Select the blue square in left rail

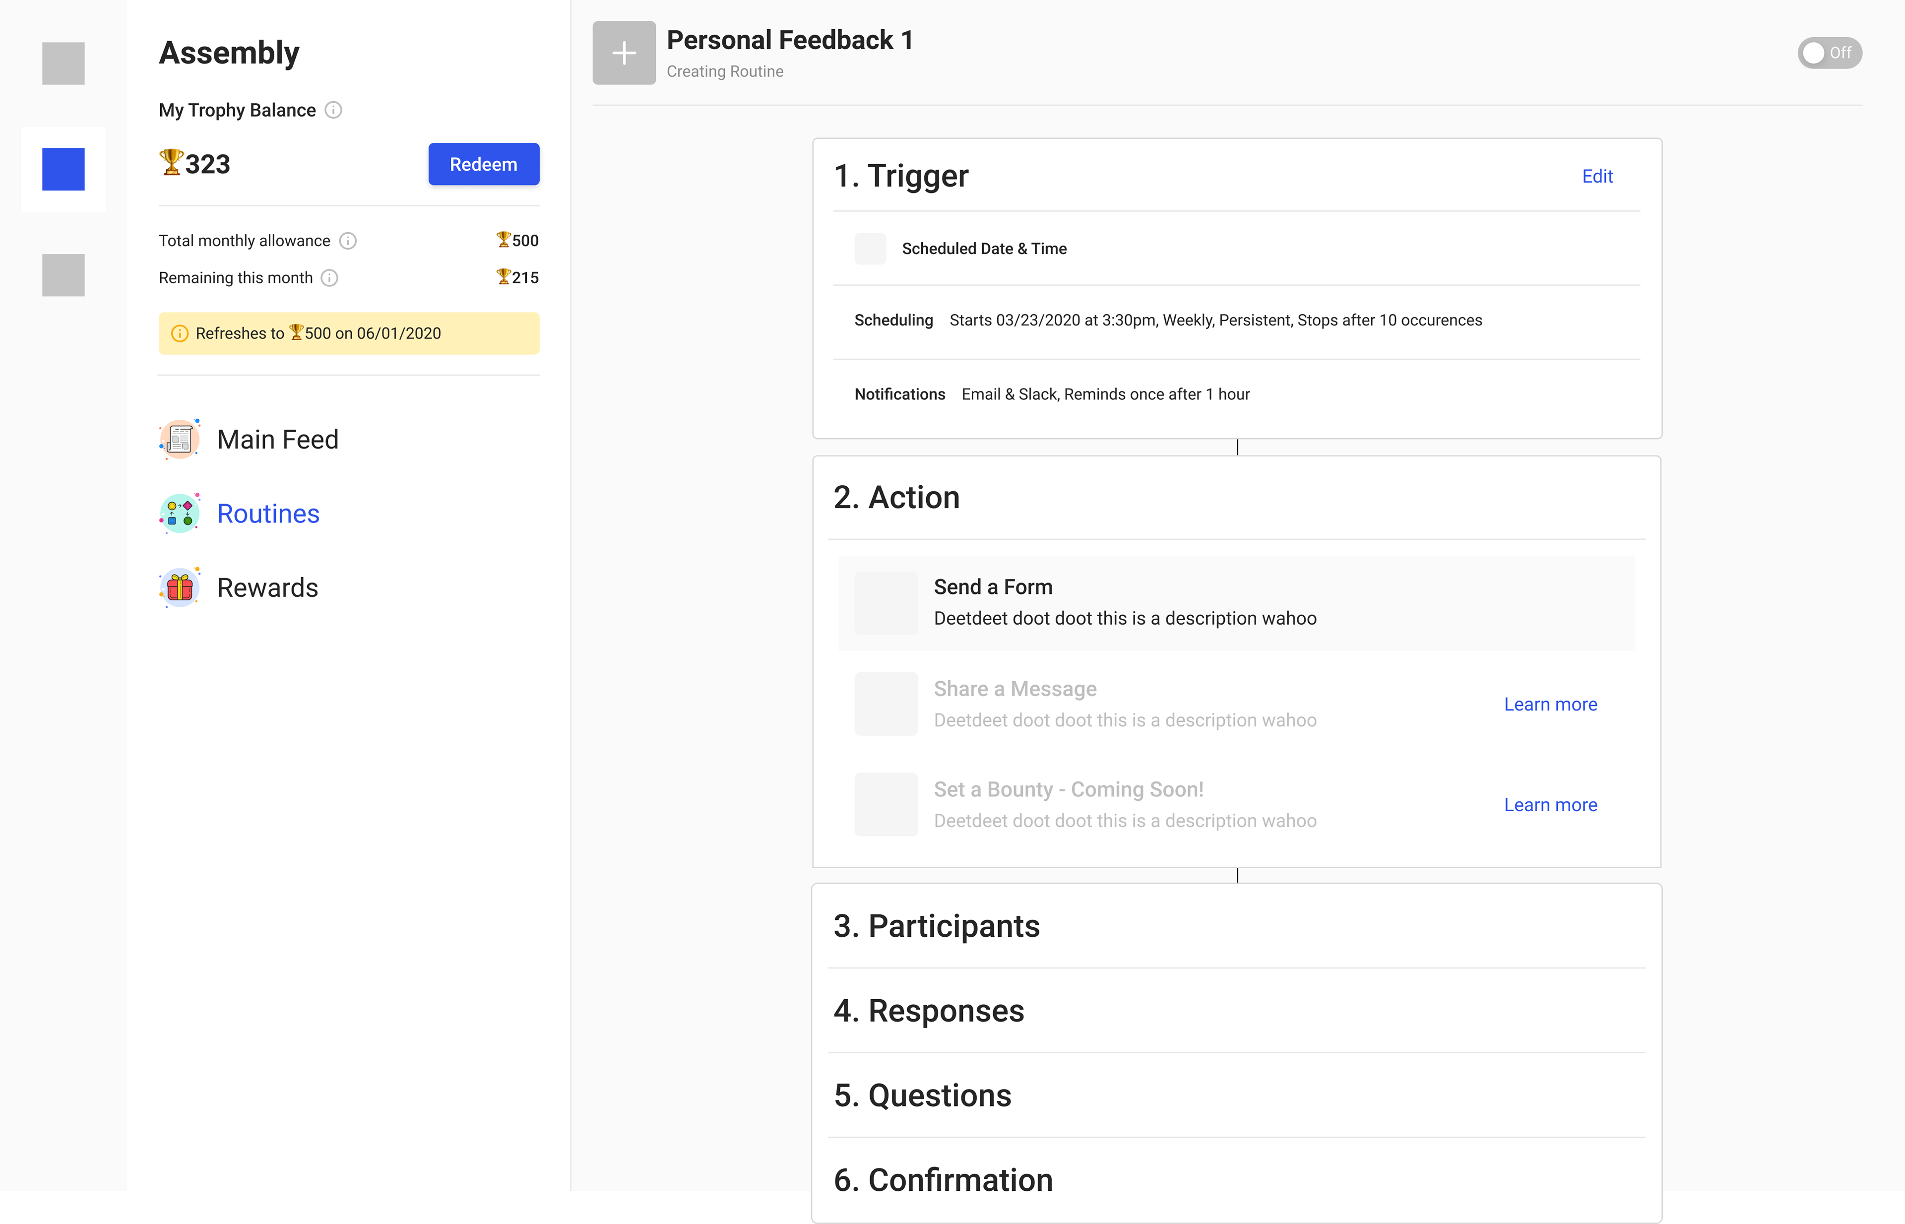[63, 169]
